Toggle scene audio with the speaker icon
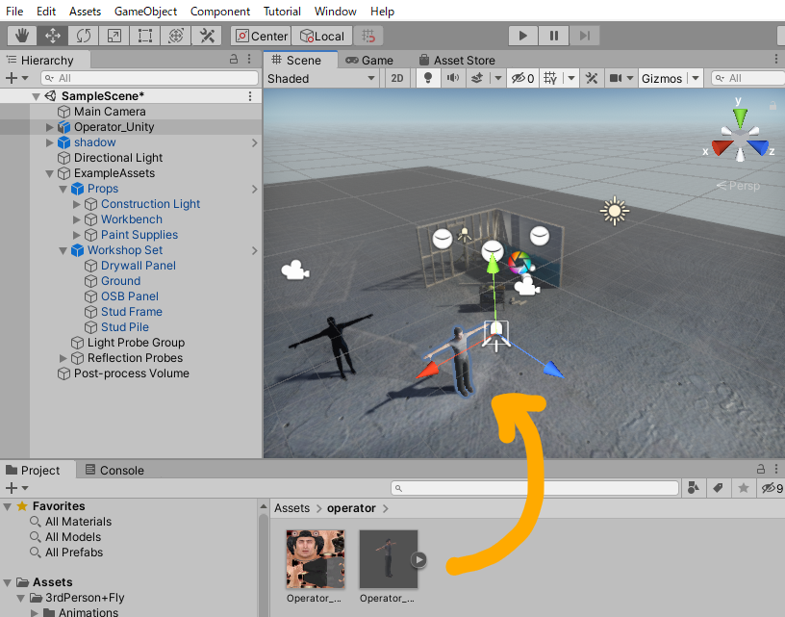 tap(451, 79)
